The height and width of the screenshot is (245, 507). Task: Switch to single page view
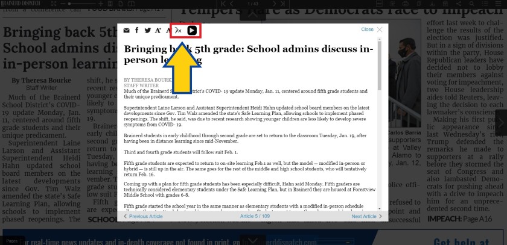pyautogui.click(x=120, y=4)
